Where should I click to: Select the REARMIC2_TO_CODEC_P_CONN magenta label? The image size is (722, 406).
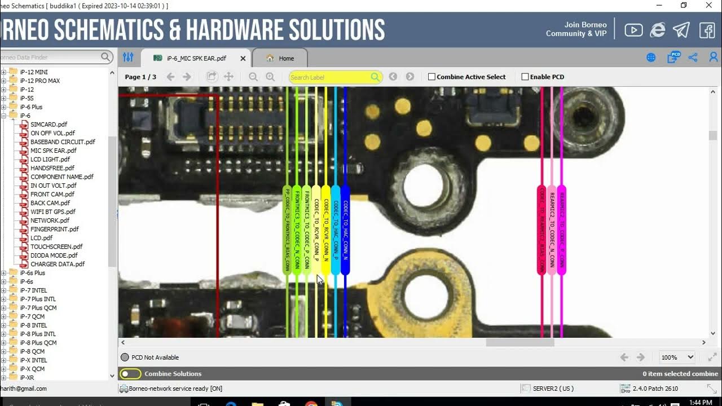[x=561, y=230]
